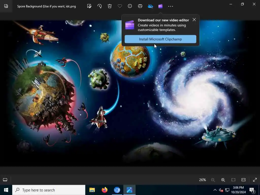Add image to favorites with the heart icon
260x195 pixels.
(120, 6)
